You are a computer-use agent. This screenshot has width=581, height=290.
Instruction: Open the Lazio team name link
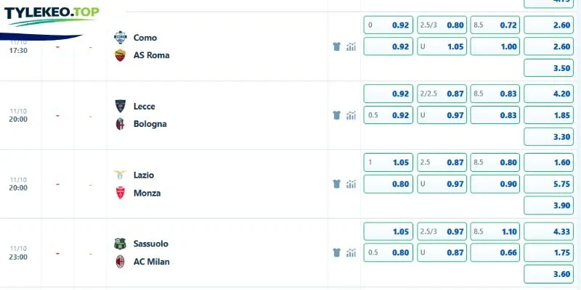point(144,175)
